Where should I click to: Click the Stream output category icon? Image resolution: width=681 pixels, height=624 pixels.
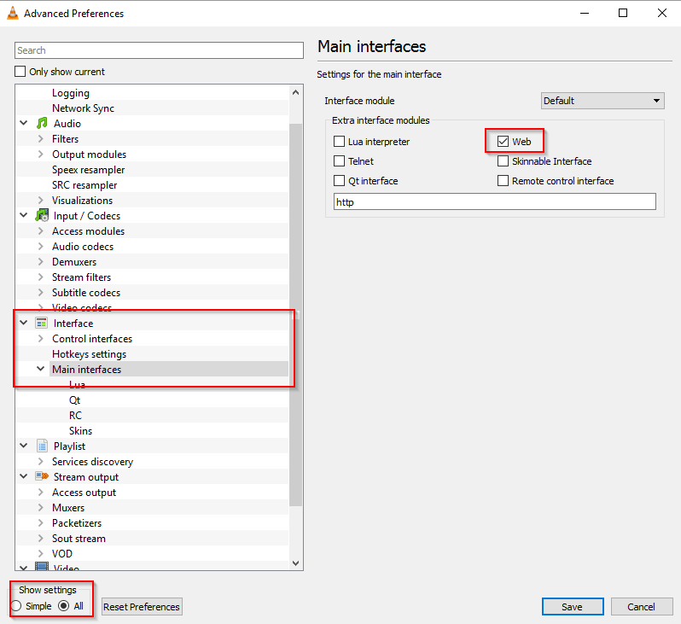point(42,476)
